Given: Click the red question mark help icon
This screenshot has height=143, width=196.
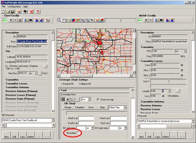Looking at the screenshot, I should pos(38,12).
